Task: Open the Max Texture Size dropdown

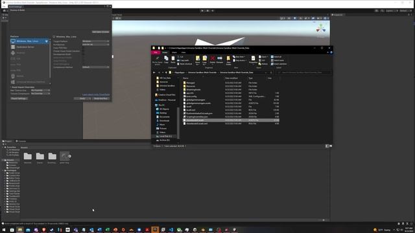Action: click(40, 91)
